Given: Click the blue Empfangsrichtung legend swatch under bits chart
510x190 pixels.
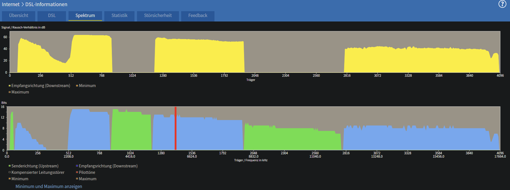Looking at the screenshot, I should point(77,166).
